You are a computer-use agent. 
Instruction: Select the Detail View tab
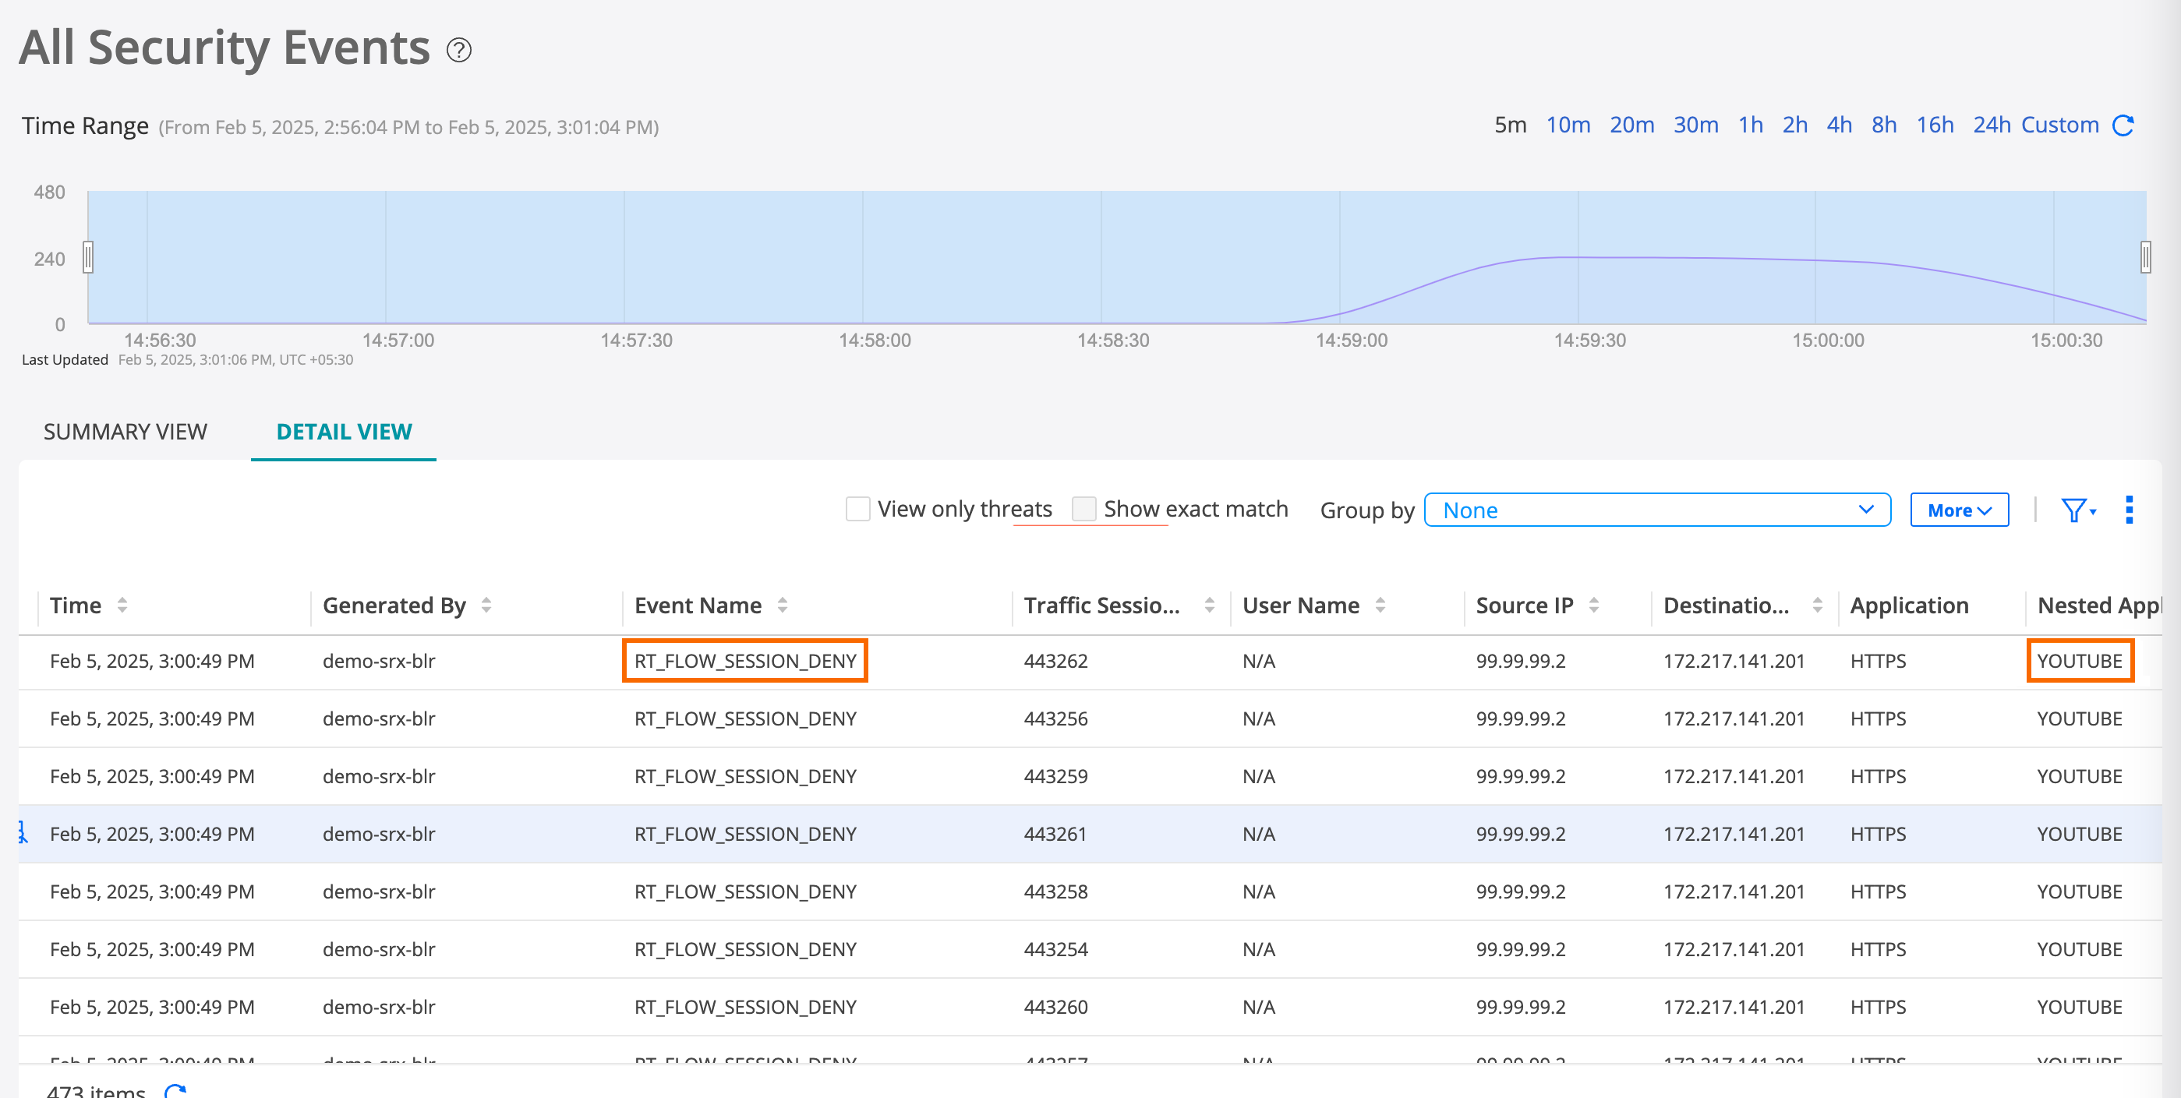(x=344, y=432)
